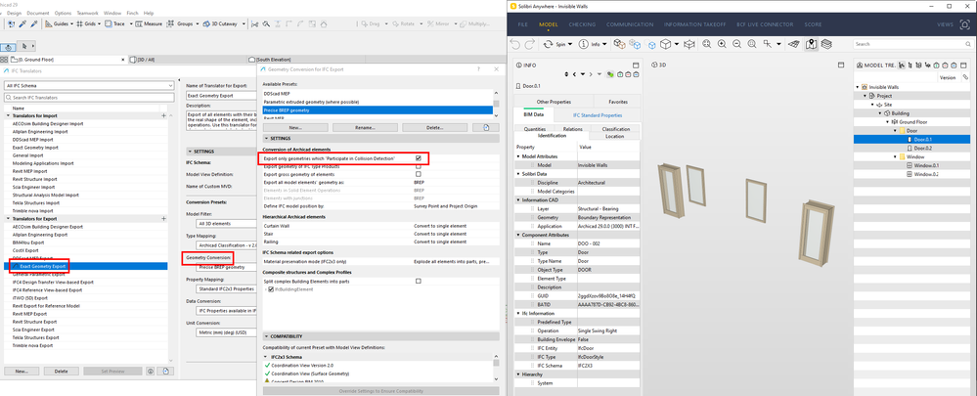Uncheck 'Participate in Collision Detection' export option
Viewport: 977px width, 396px height.
(419, 158)
